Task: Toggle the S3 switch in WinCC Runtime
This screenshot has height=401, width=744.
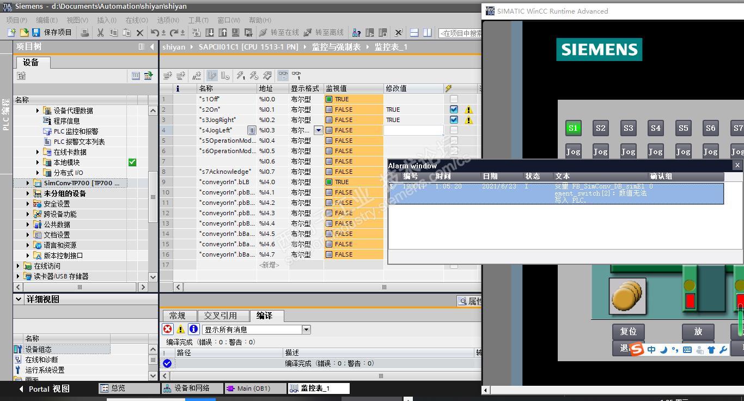Action: click(628, 128)
